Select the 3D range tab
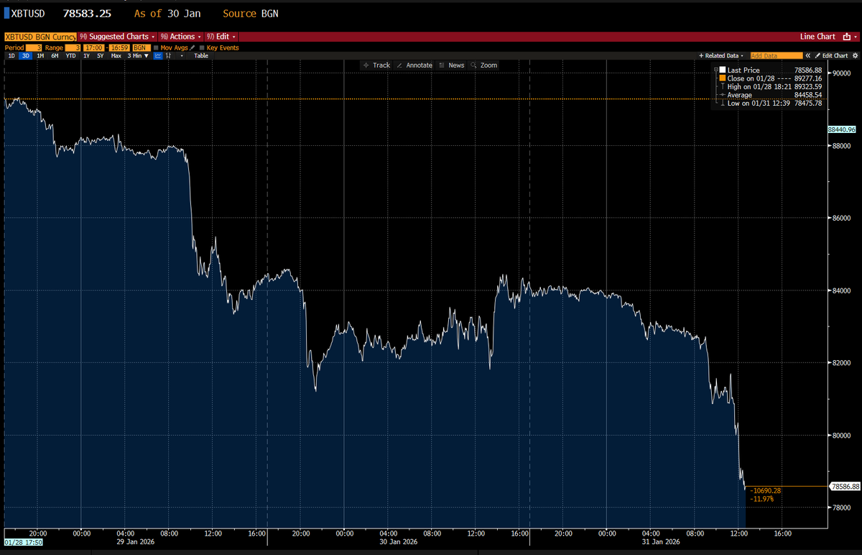 click(25, 55)
